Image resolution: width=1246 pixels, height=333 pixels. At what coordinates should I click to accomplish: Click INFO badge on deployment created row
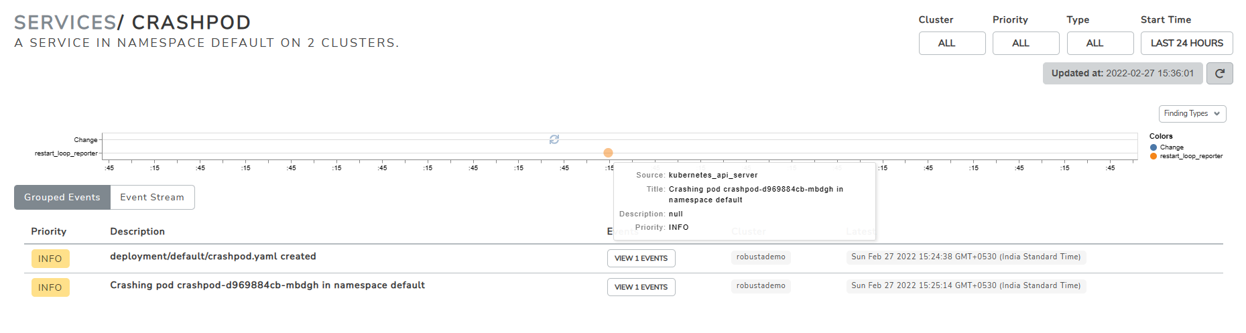pos(50,259)
